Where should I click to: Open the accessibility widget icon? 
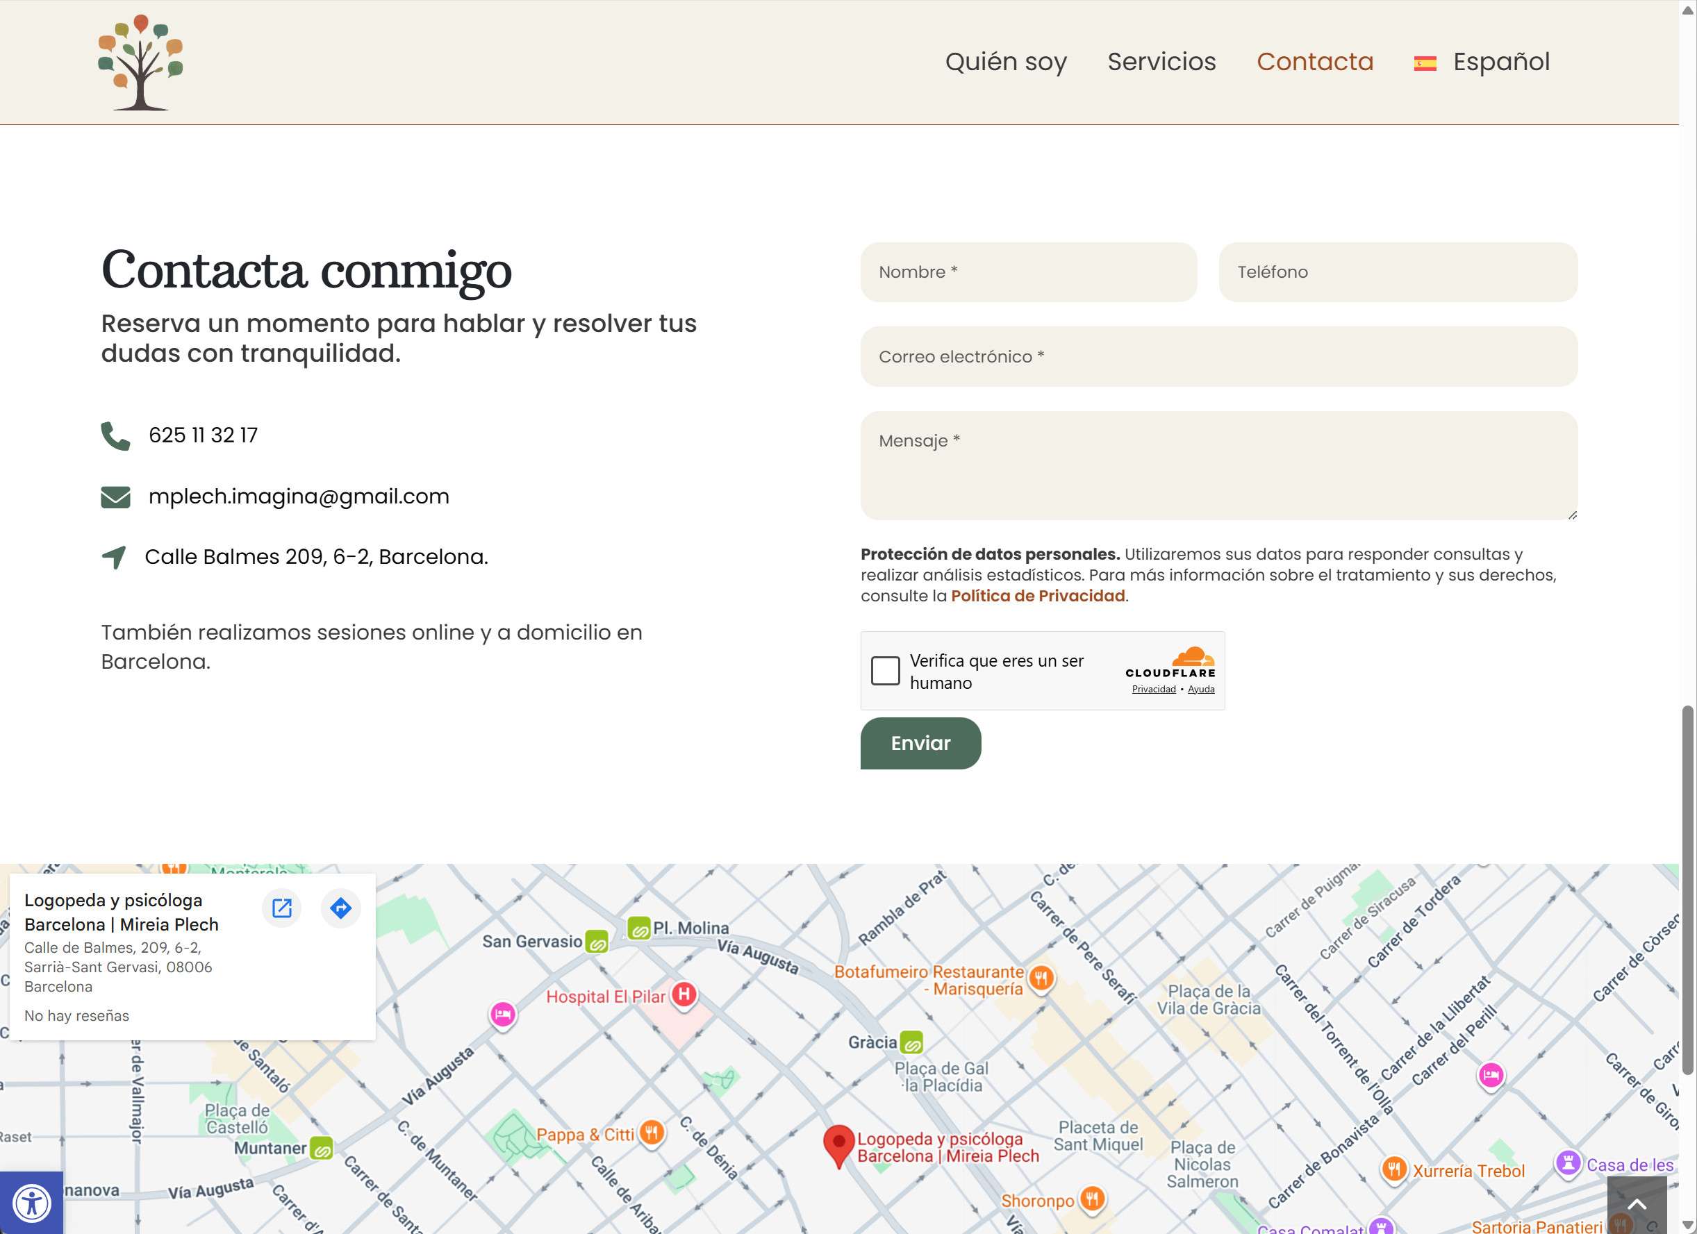(x=31, y=1203)
